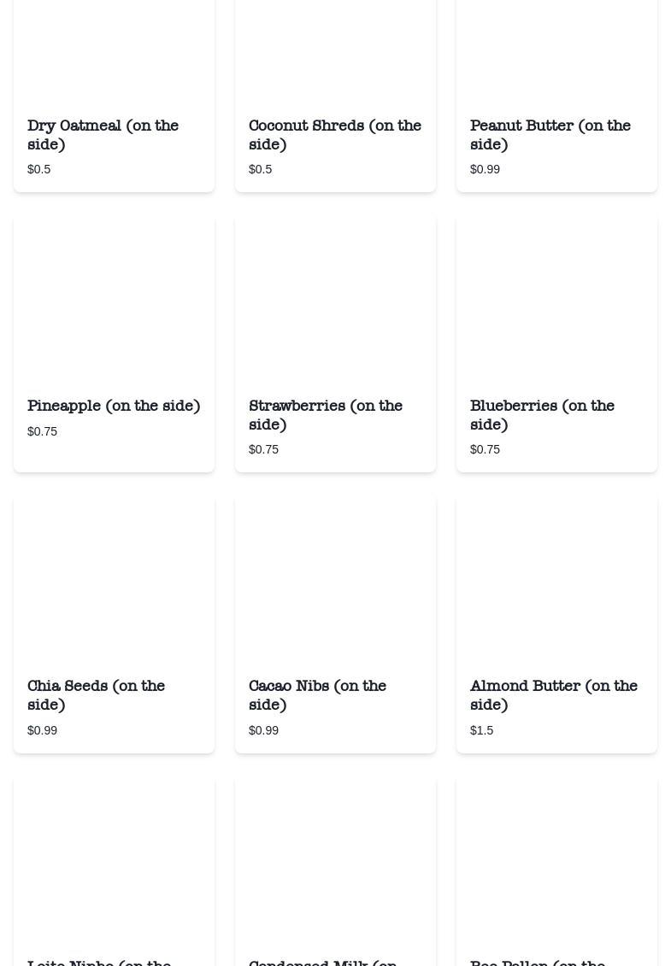Click the Almond Butter card image area
671x966 pixels.
pos(556,579)
